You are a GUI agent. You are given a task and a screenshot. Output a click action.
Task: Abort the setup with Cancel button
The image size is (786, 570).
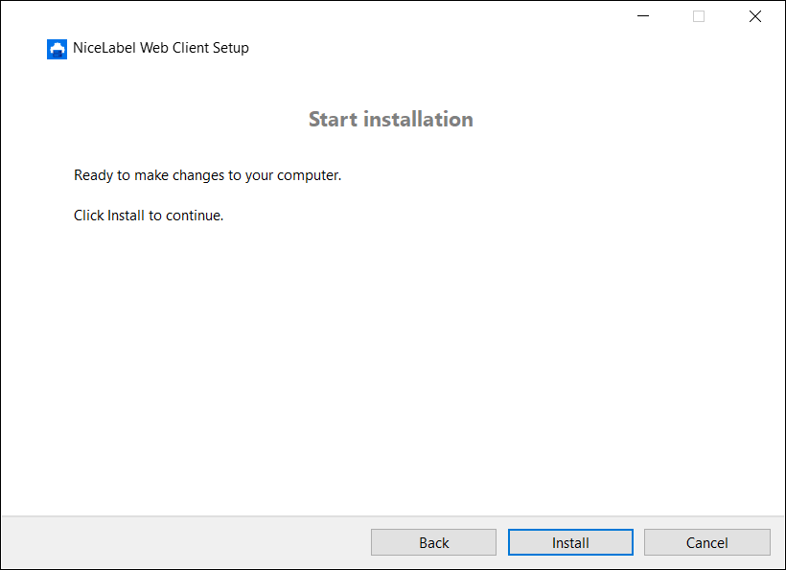coord(706,542)
